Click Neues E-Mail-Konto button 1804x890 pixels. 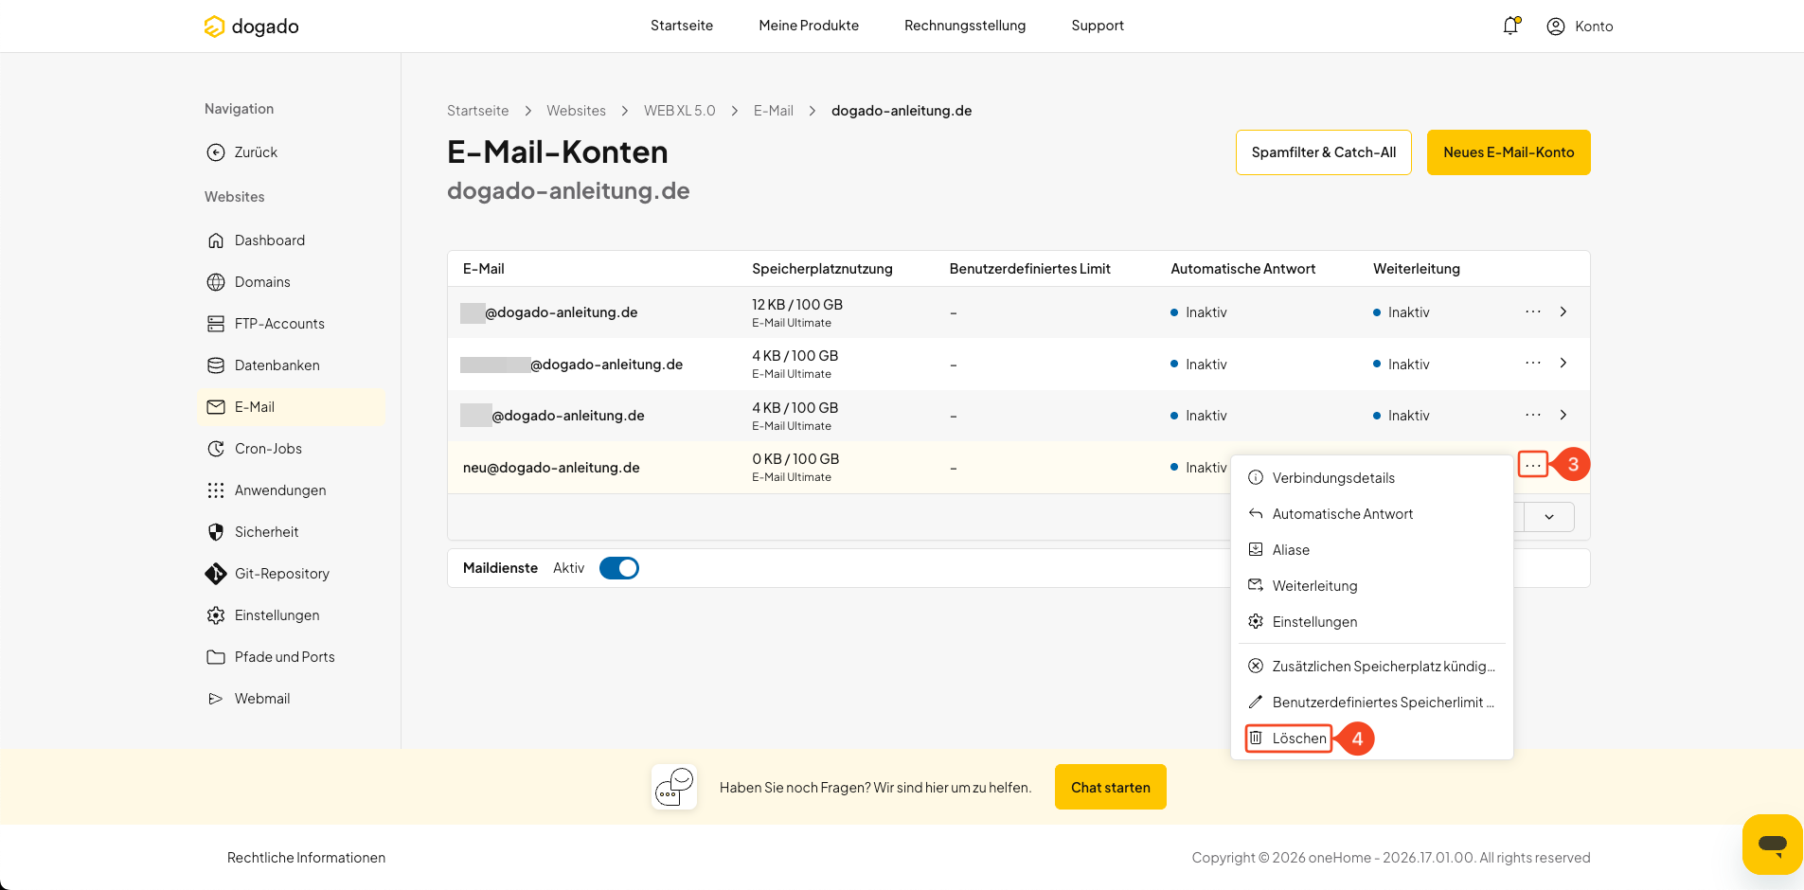[1509, 152]
